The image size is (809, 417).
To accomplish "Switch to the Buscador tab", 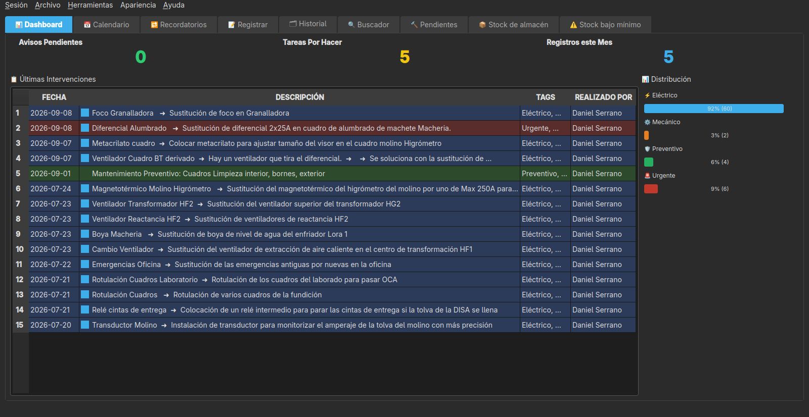I will (x=368, y=25).
